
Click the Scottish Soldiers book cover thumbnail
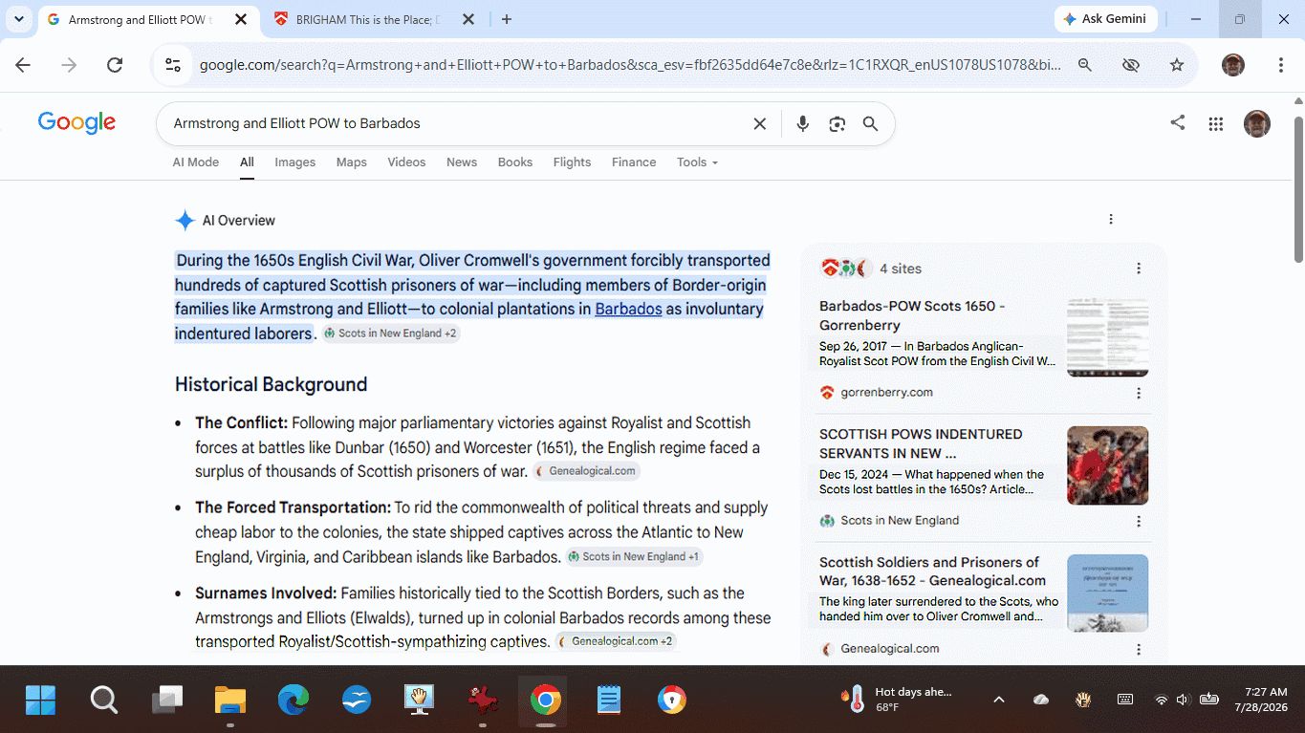point(1108,593)
